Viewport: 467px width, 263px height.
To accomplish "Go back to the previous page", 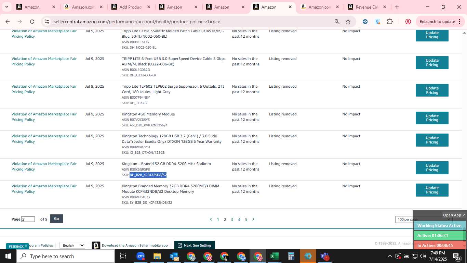I will [x=8, y=22].
